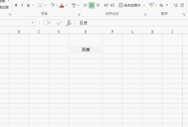Click accounting number format icon
188x127 pixels.
click(x=152, y=5)
